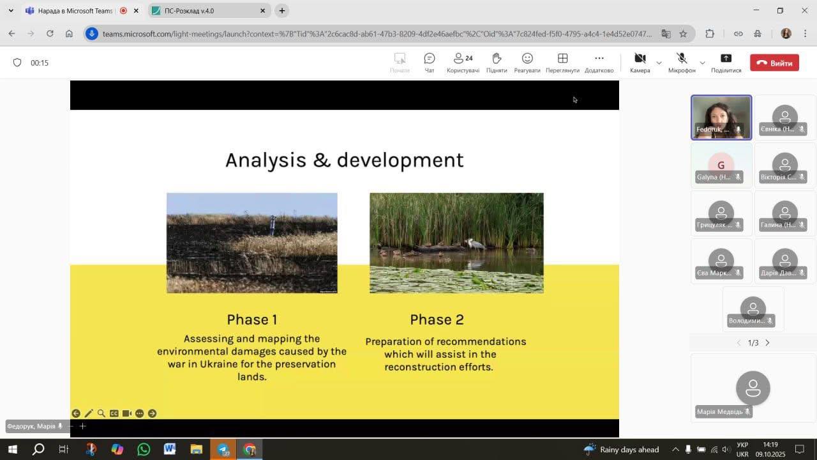
Task: Click the Fedoruk participant video thumbnail
Action: click(721, 117)
